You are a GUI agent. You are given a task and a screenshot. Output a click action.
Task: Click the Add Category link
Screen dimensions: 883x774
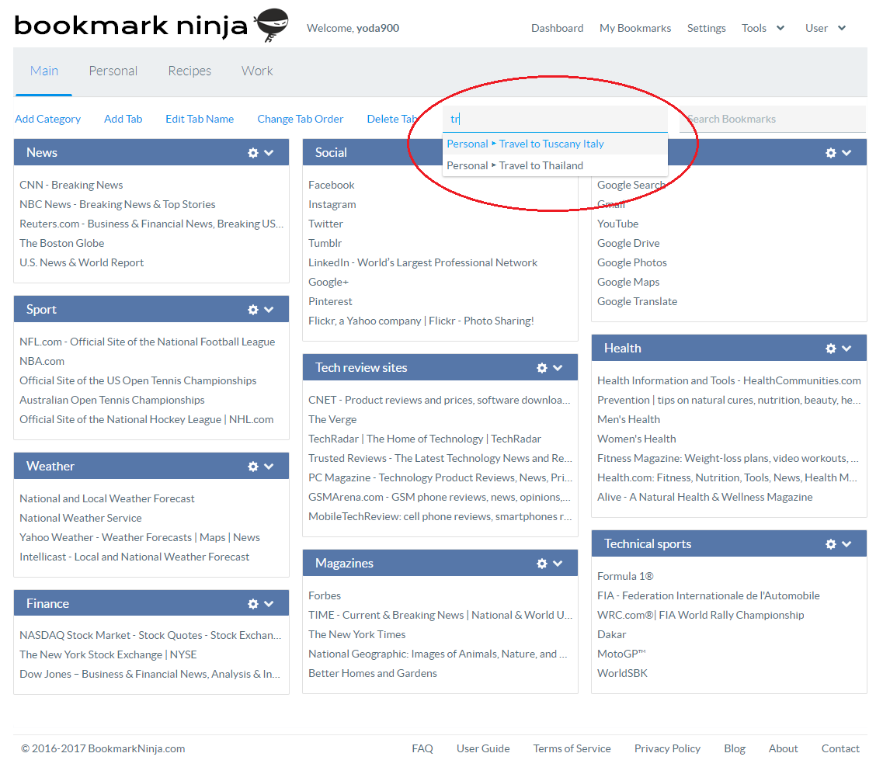(x=47, y=118)
